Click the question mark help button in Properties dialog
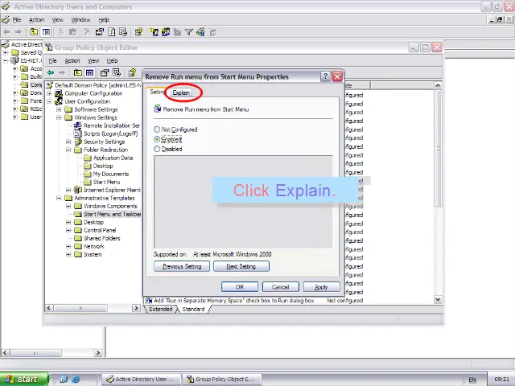Viewport: 515px width, 386px height. 325,76
